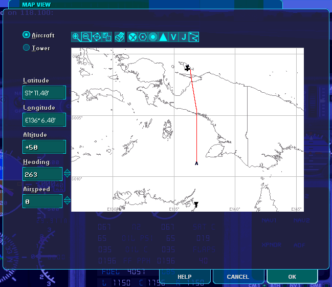
Task: Click the E140° longitude label on map
Action: click(x=235, y=209)
